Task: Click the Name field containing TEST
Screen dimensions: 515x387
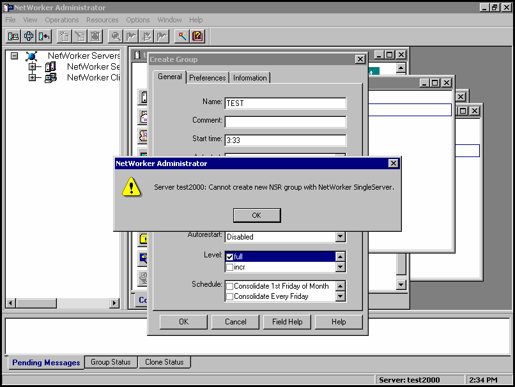Action: tap(286, 103)
